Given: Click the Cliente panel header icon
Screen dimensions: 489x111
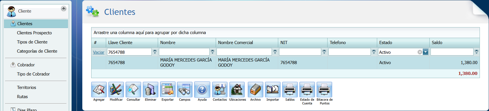Looking at the screenshot, I should (11, 12).
